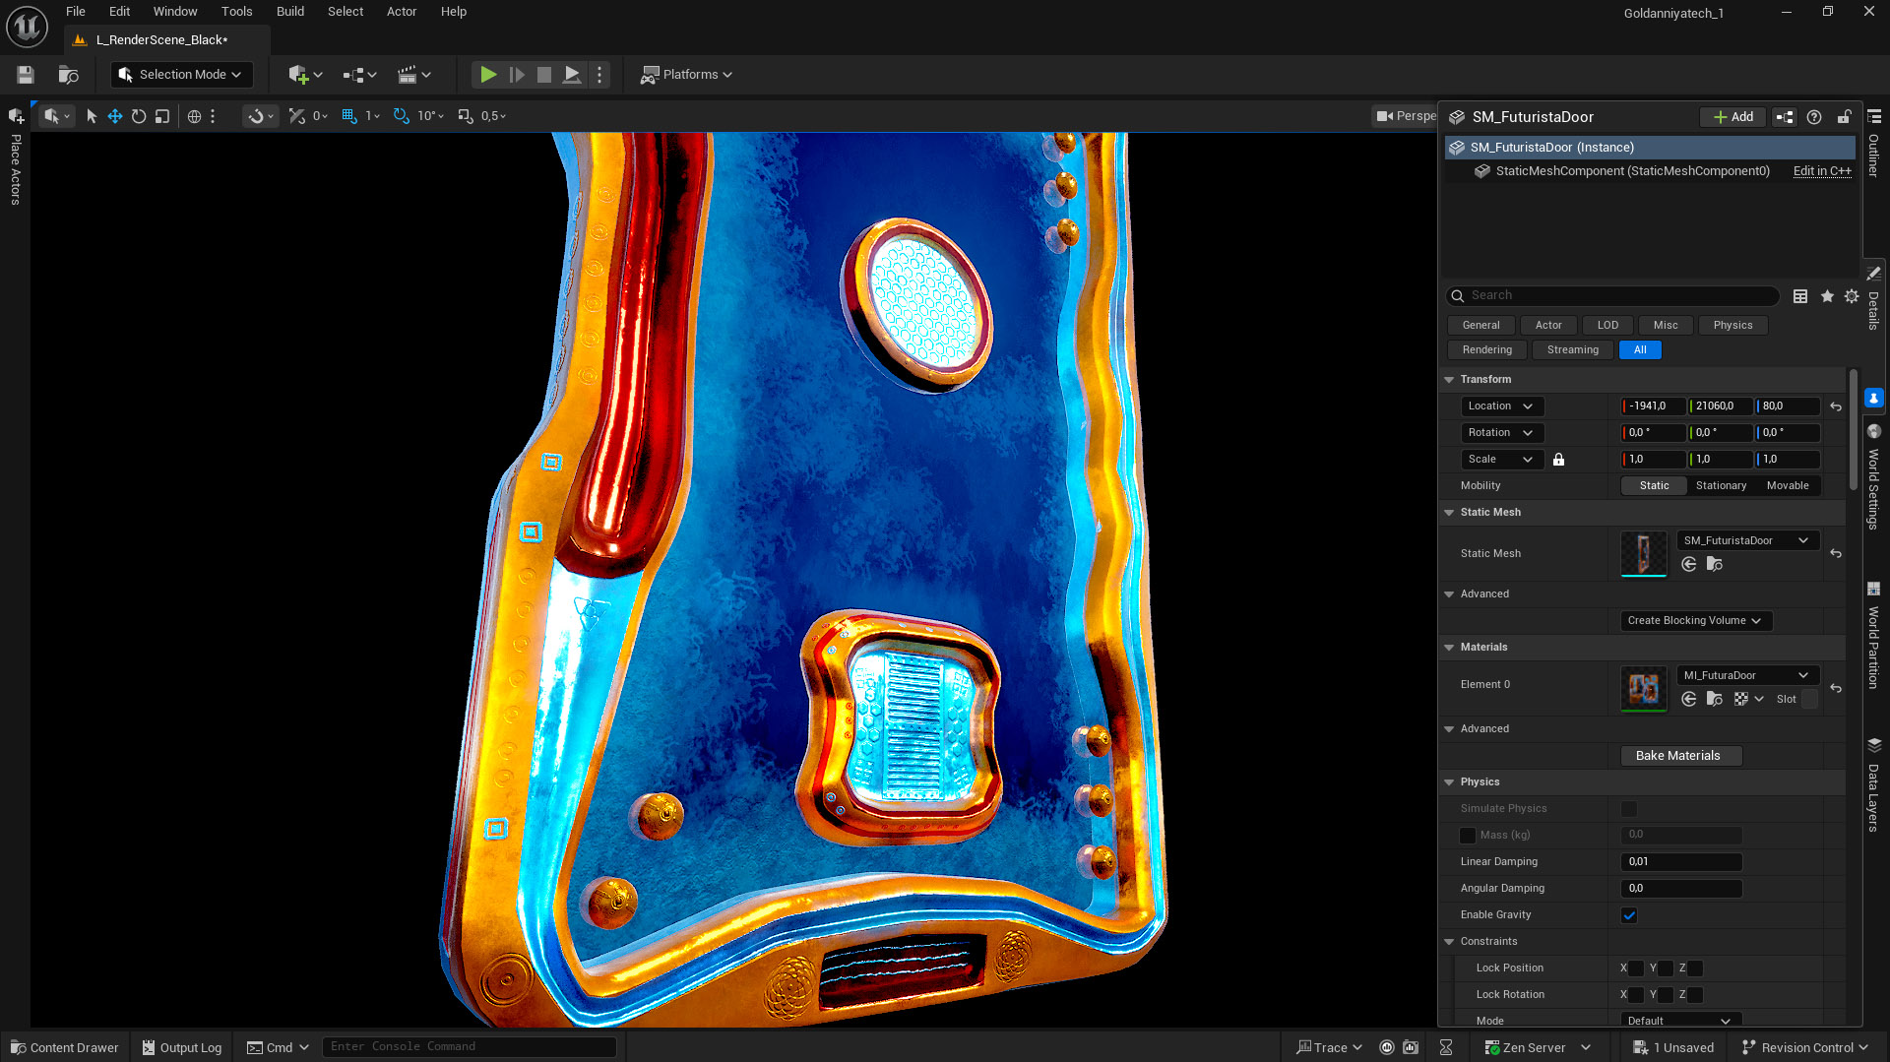Save the current level with the disk icon
Screen dimensions: 1890x1062
click(x=25, y=74)
